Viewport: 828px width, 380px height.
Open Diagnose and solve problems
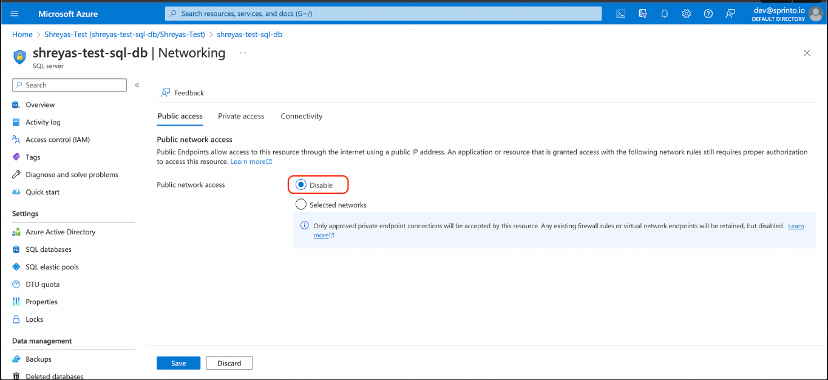(73, 175)
